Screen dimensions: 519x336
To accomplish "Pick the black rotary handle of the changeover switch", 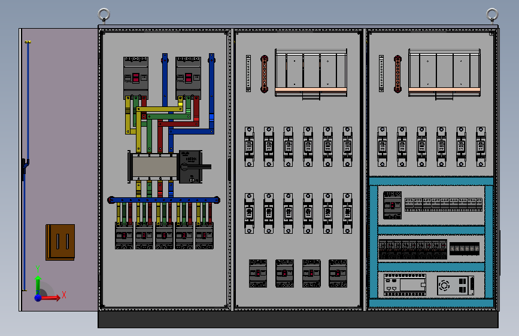I will [x=195, y=167].
